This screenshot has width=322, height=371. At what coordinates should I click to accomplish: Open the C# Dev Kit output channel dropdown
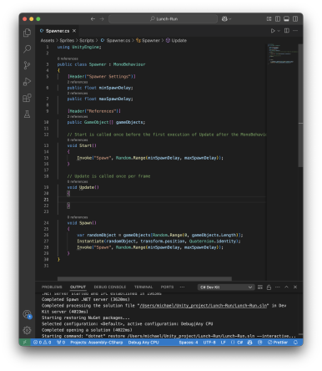(x=226, y=287)
